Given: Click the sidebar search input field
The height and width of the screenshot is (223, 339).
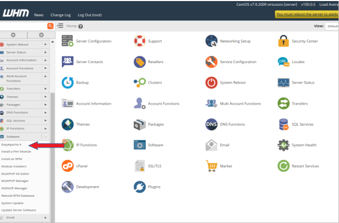Looking at the screenshot, I should tap(23, 26).
